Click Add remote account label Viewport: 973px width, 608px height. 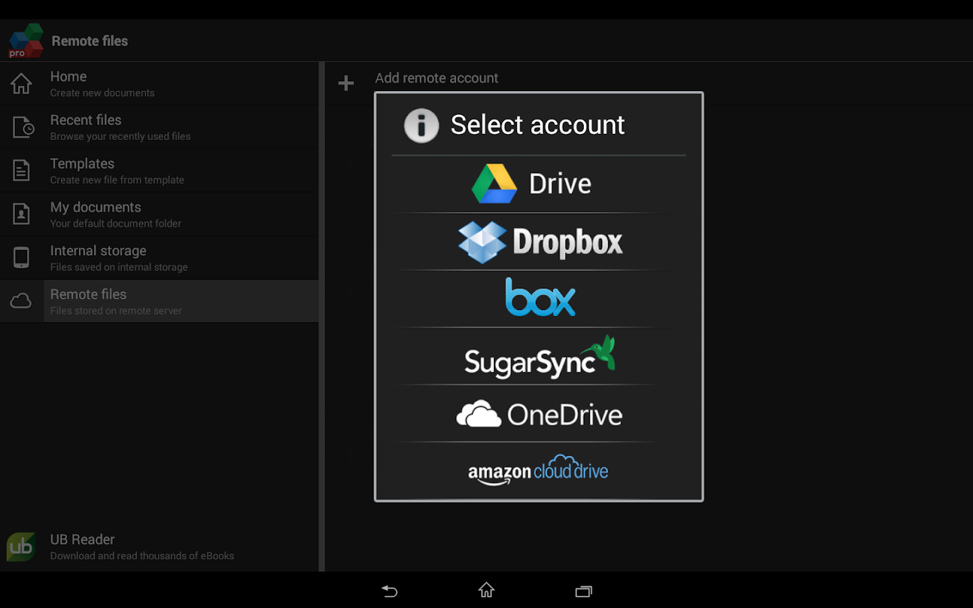(436, 78)
